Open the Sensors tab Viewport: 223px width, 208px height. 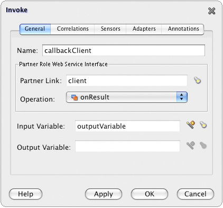click(110, 29)
